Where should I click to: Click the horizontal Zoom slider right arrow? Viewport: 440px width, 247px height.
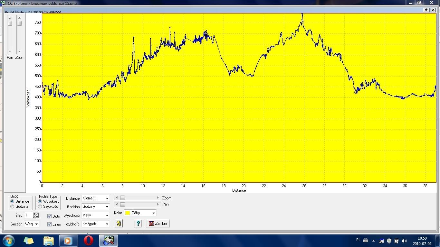coord(158,198)
